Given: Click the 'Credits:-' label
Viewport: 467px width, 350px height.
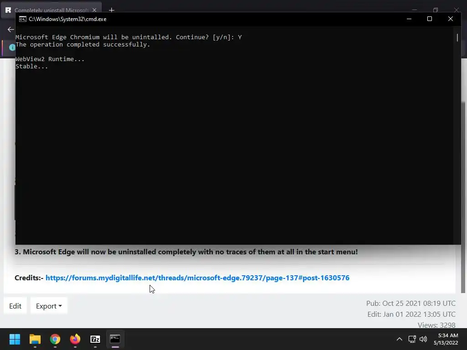Looking at the screenshot, I should (x=29, y=278).
